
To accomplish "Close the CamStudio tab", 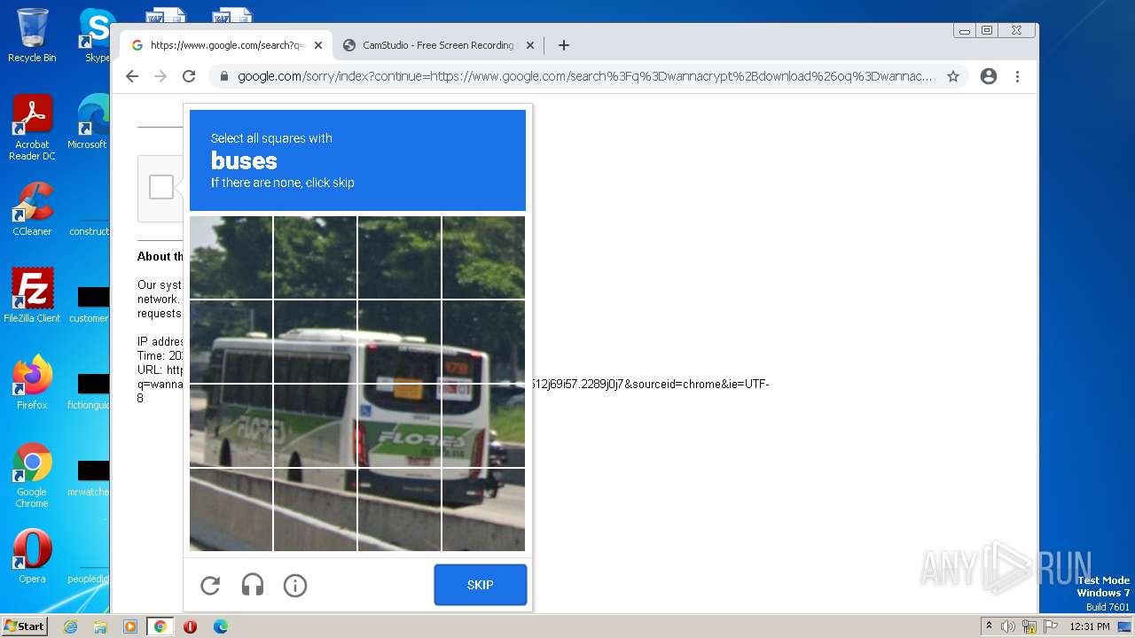I will coord(530,45).
